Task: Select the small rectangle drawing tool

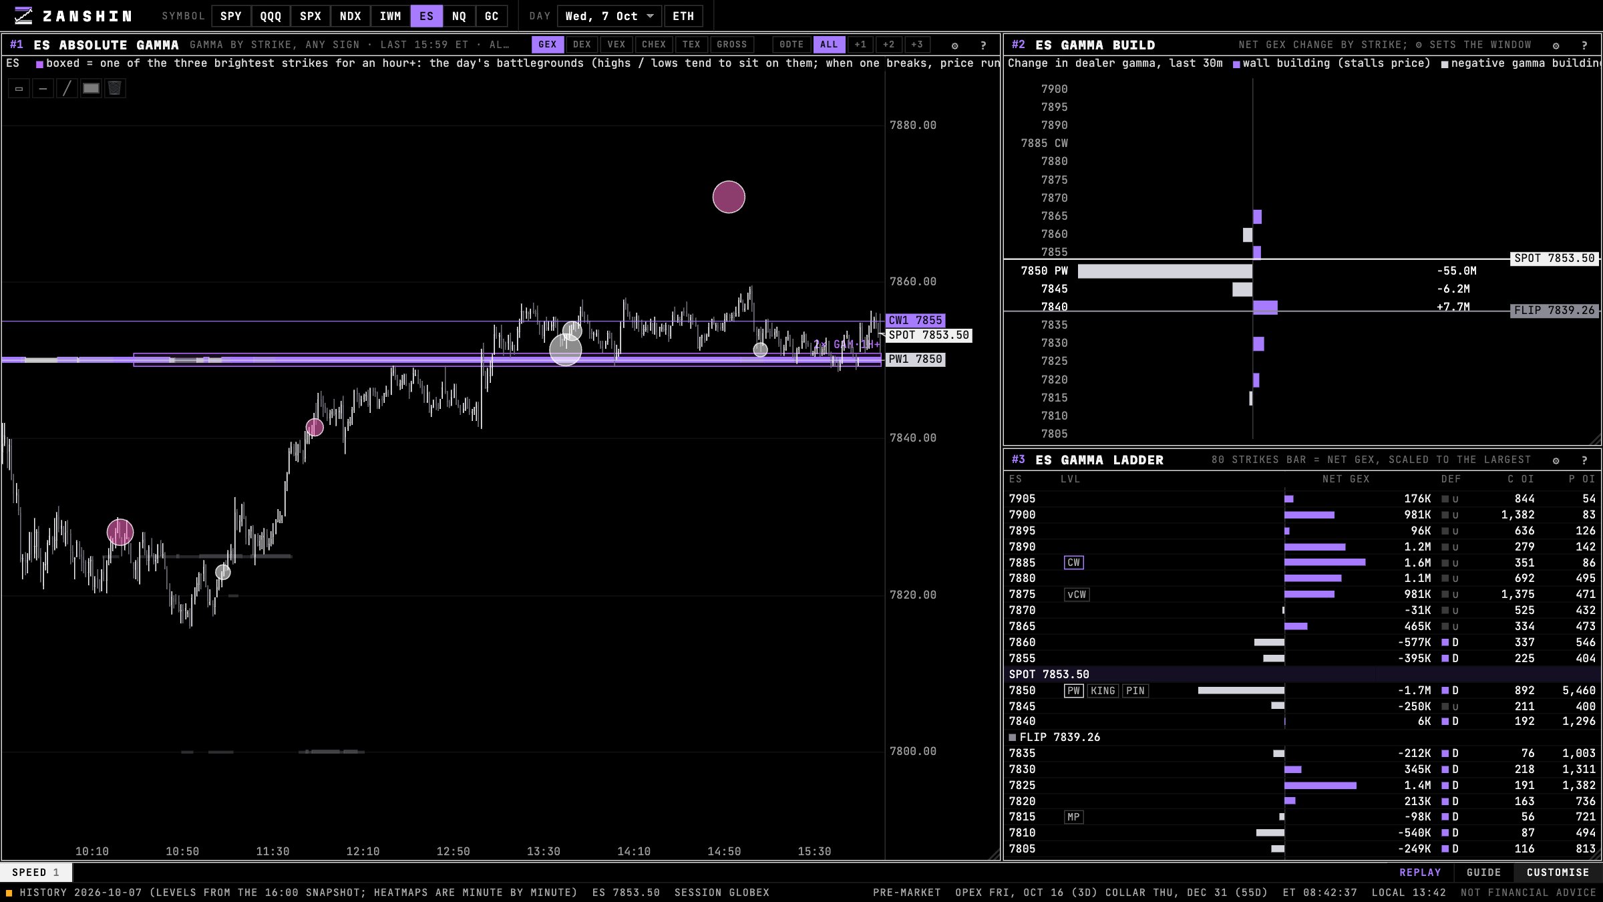Action: (19, 88)
